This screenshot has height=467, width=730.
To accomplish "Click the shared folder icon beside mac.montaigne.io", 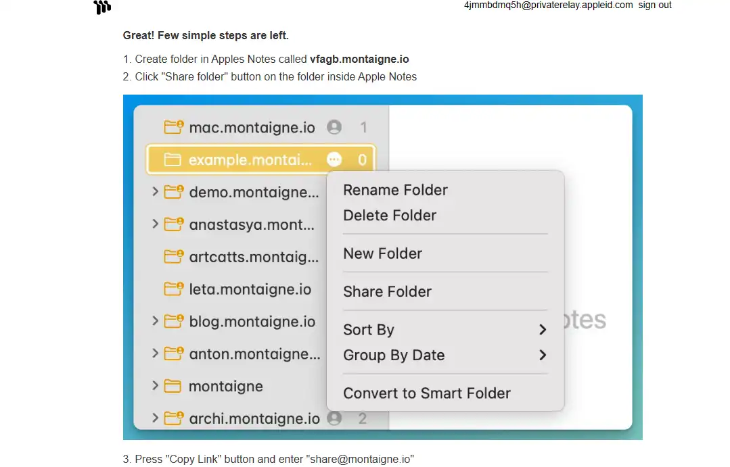I will [174, 127].
